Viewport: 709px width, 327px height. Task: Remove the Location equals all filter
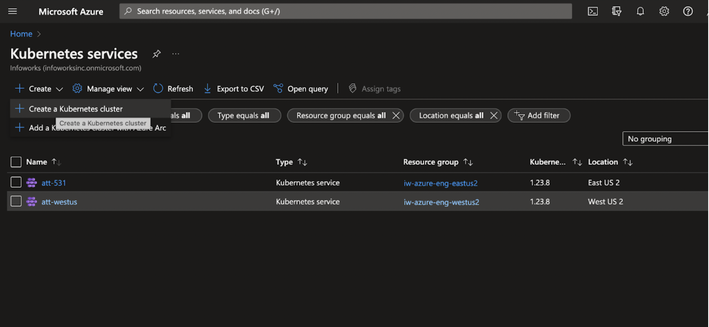click(x=493, y=116)
